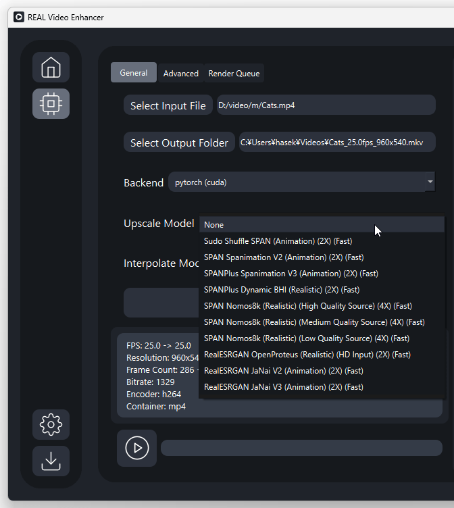Choose SPAN Nomos8k Low Quality Source

[322, 338]
